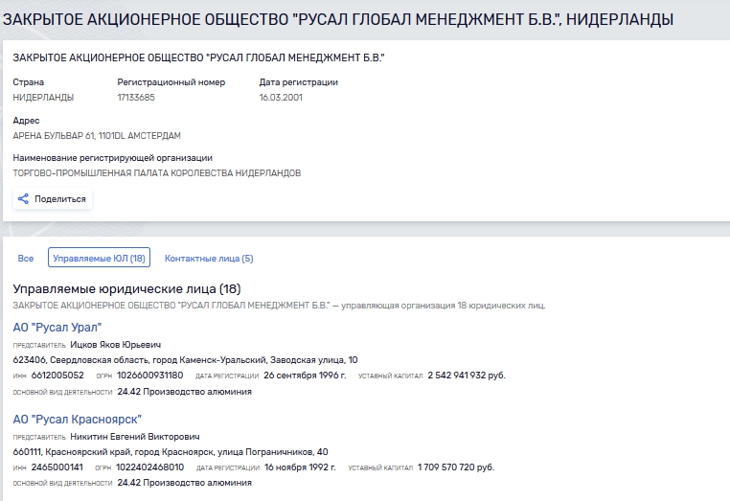
Task: Click the managing organization description line
Action: [x=280, y=306]
